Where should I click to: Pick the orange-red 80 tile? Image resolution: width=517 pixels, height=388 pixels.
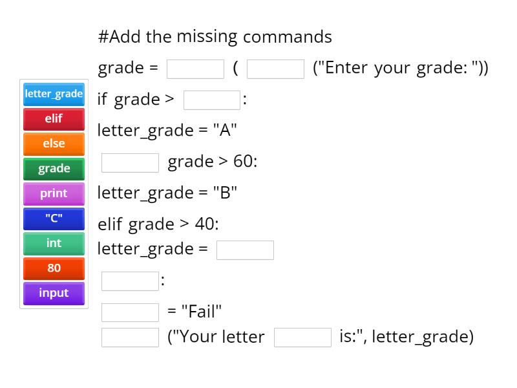click(54, 268)
